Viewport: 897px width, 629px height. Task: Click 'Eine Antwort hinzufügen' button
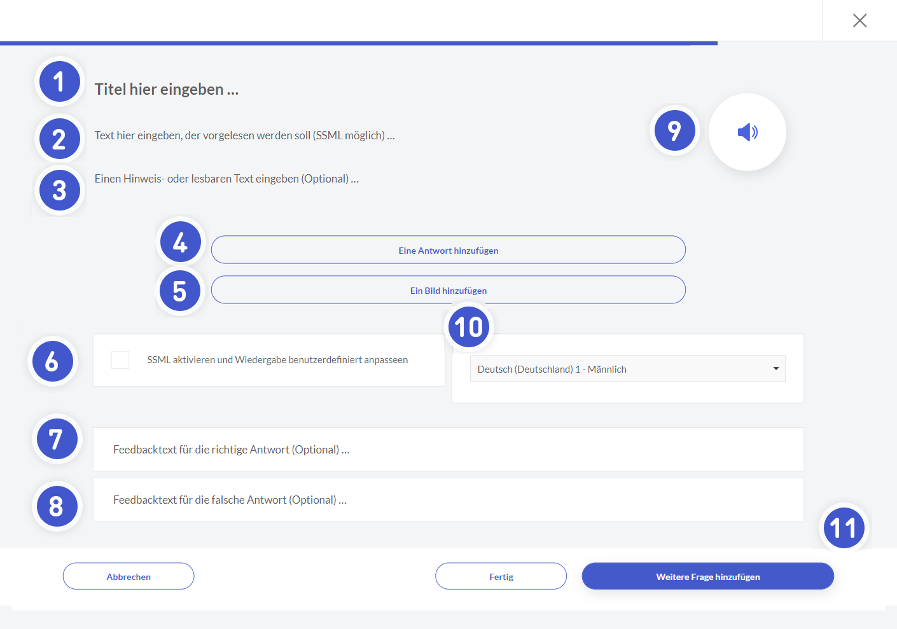click(448, 250)
